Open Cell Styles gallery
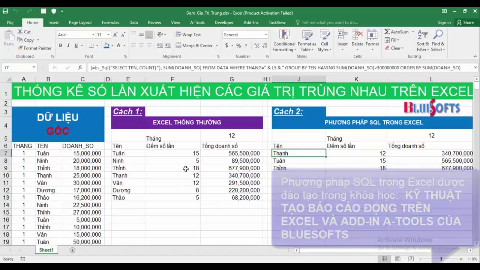This screenshot has height=270, width=480. point(324,41)
